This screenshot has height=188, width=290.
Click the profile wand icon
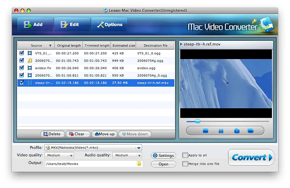(x=48, y=148)
